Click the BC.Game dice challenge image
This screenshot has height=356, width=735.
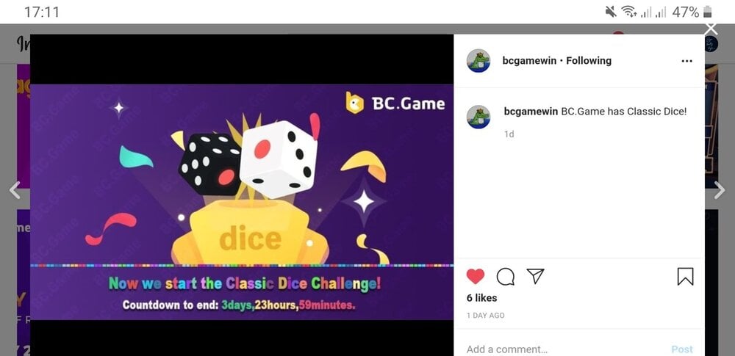(x=242, y=202)
